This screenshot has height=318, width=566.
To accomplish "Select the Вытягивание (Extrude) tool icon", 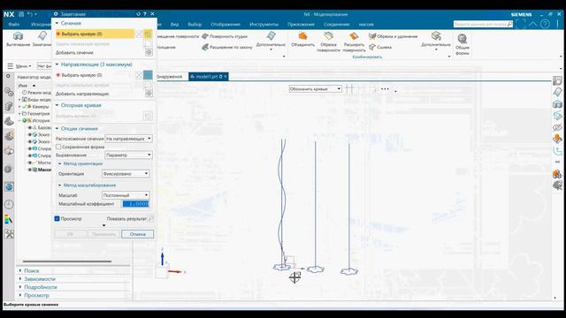I will (x=18, y=36).
